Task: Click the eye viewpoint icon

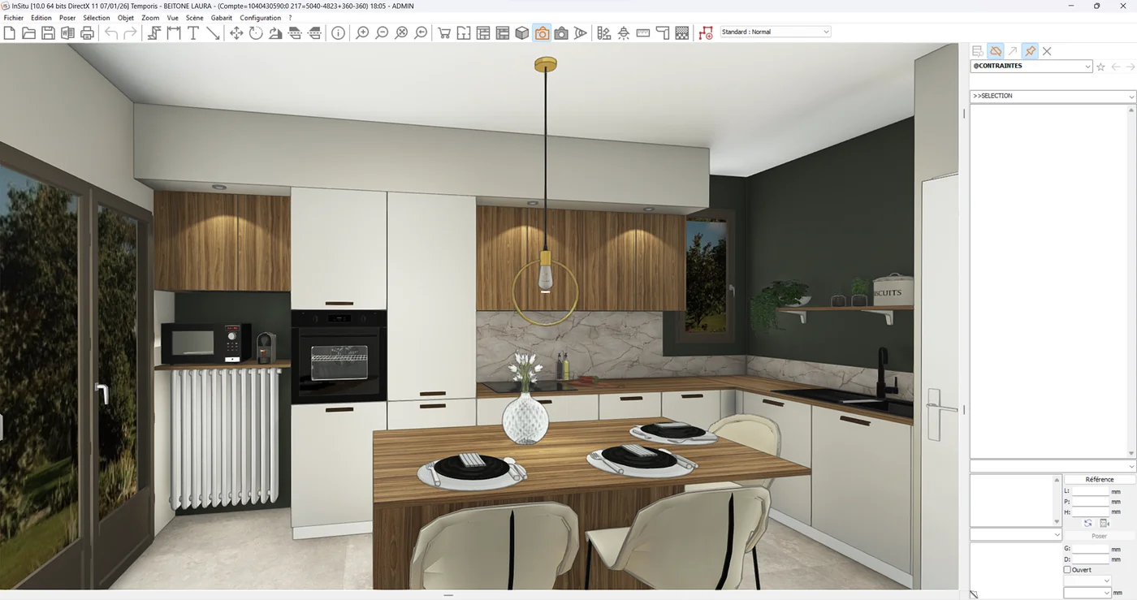Action: [581, 32]
